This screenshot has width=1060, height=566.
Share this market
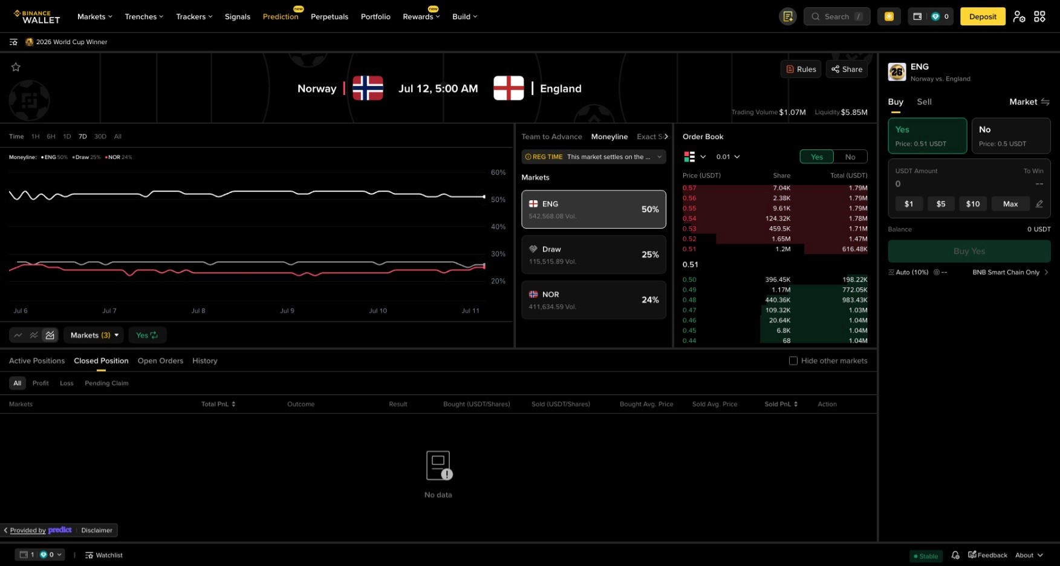pos(847,69)
